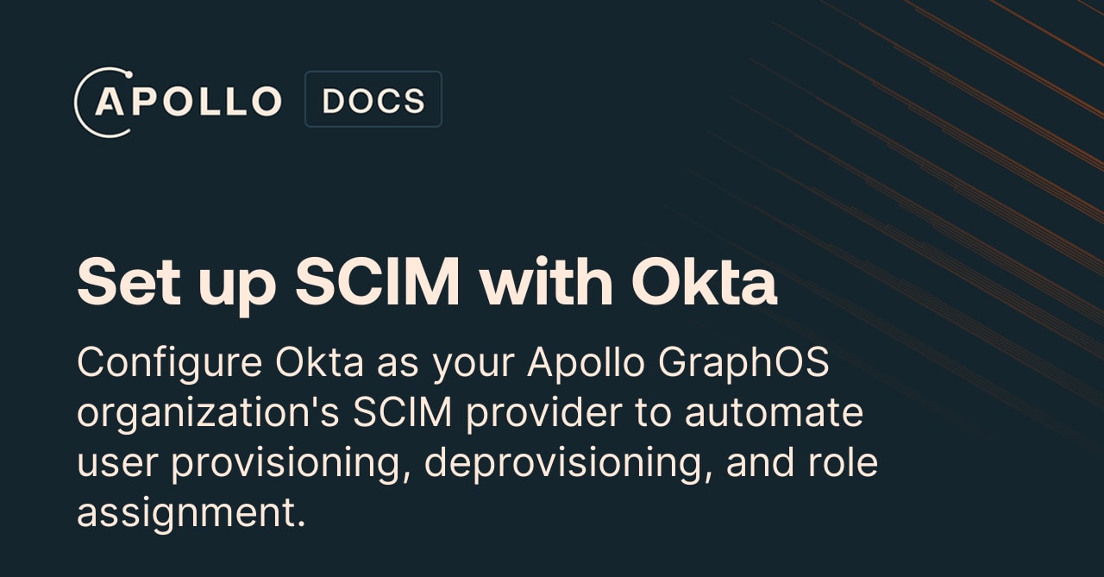Click the APOLLO wordmark text
1104x577 pixels.
click(188, 102)
